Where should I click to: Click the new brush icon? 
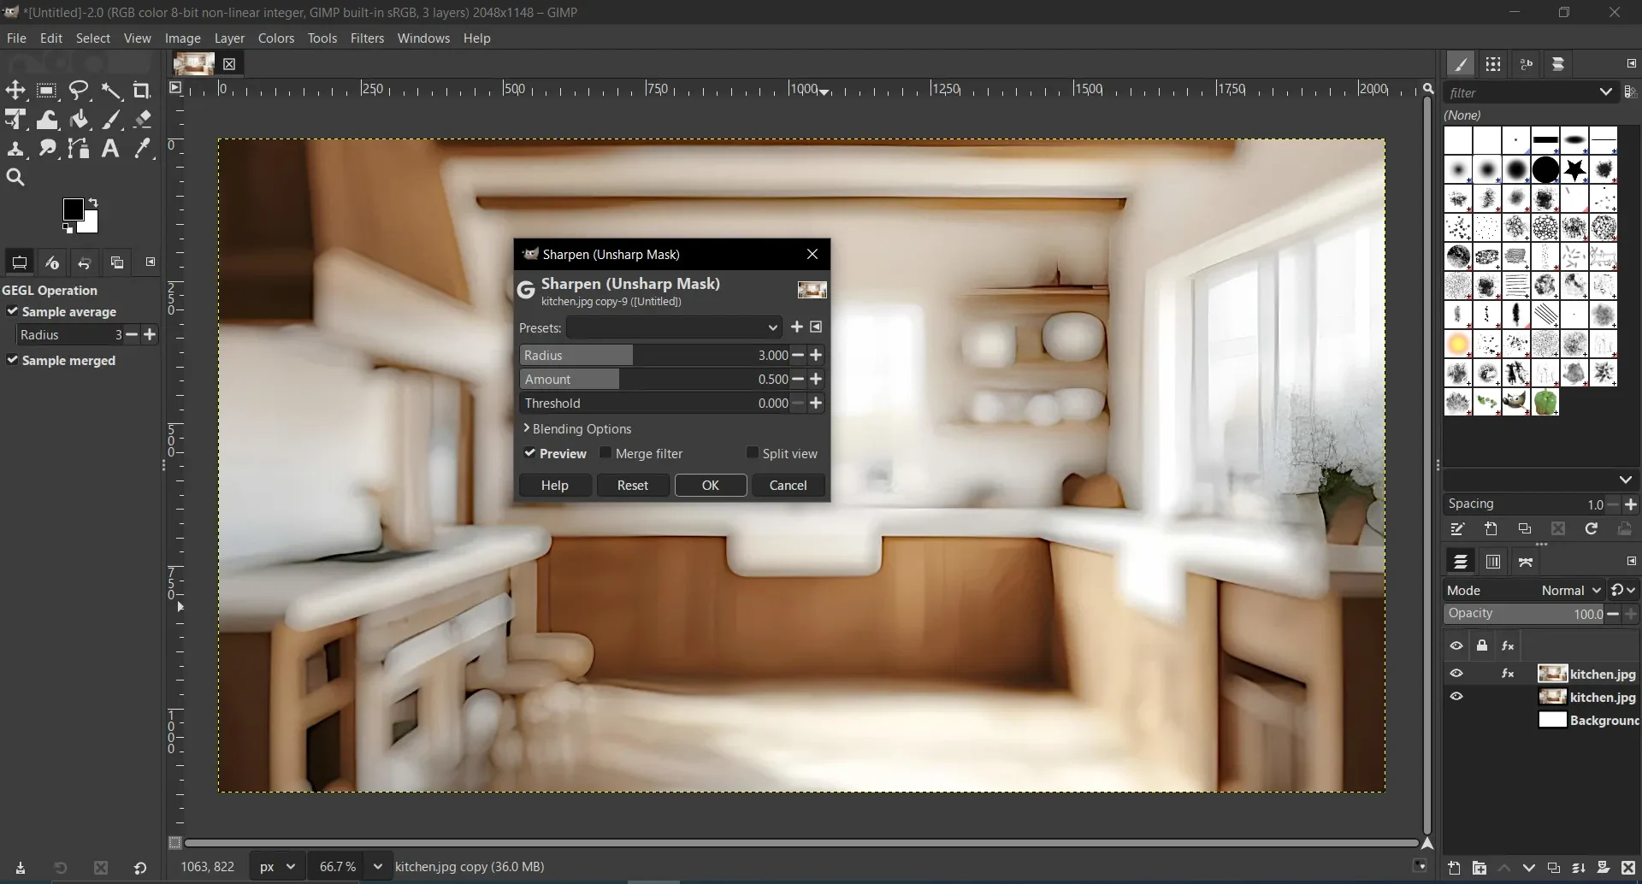pyautogui.click(x=1491, y=529)
